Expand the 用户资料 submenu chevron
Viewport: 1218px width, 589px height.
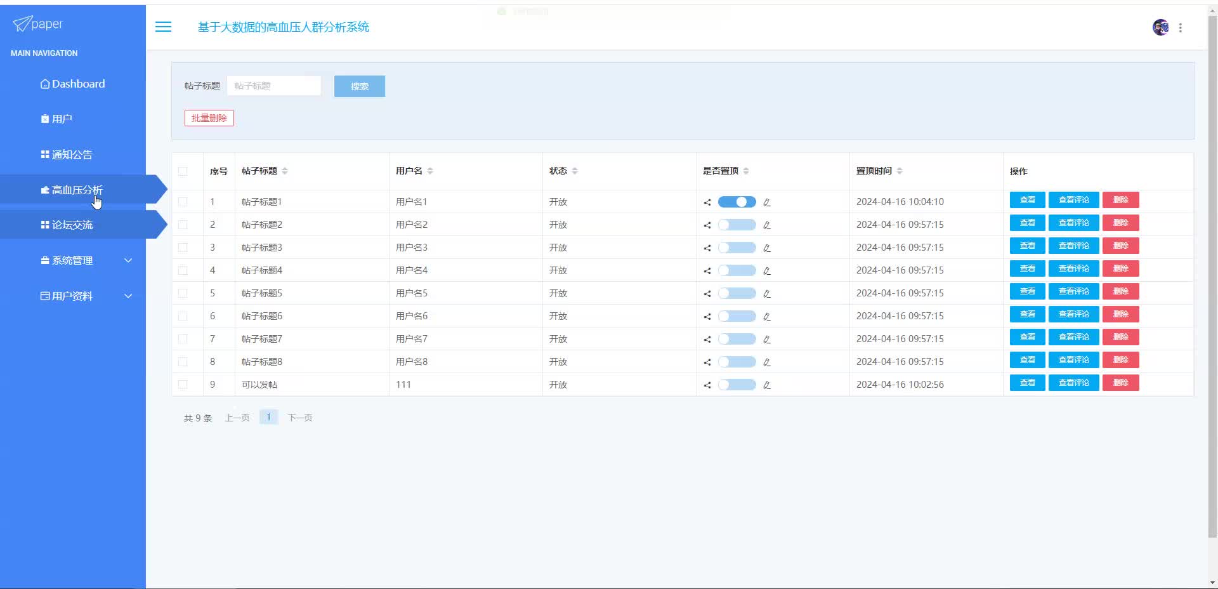tap(128, 296)
